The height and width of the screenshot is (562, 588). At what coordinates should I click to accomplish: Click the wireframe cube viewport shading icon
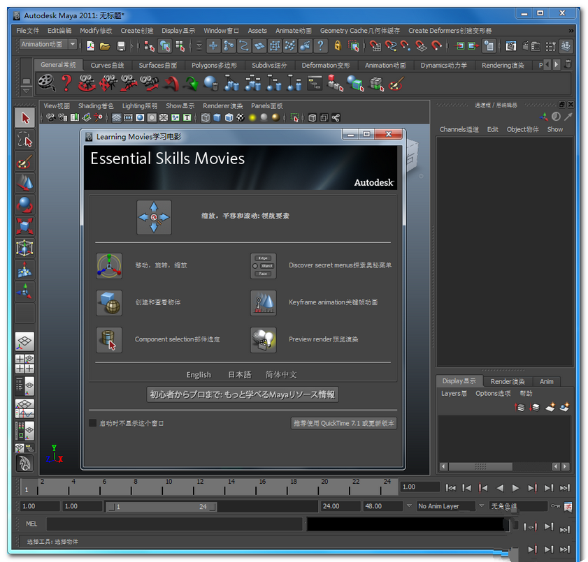coord(206,117)
